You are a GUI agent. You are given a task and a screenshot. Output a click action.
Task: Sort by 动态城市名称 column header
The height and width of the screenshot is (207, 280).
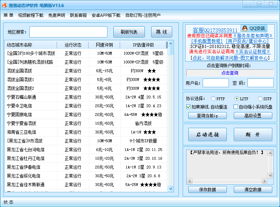coord(31,45)
